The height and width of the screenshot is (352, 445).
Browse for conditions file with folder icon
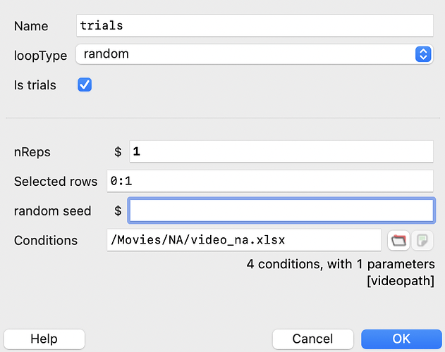pos(398,240)
